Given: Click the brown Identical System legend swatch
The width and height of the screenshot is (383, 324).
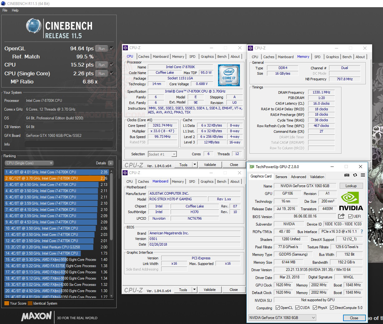Looking at the screenshot, I should 30,303.
